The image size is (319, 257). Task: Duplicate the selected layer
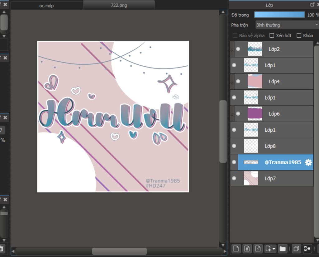point(296,249)
